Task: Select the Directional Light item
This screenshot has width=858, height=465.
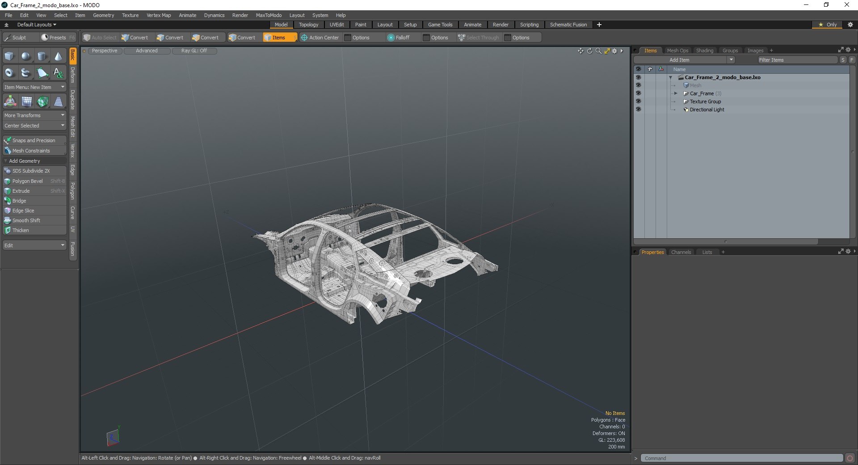Action: point(707,110)
